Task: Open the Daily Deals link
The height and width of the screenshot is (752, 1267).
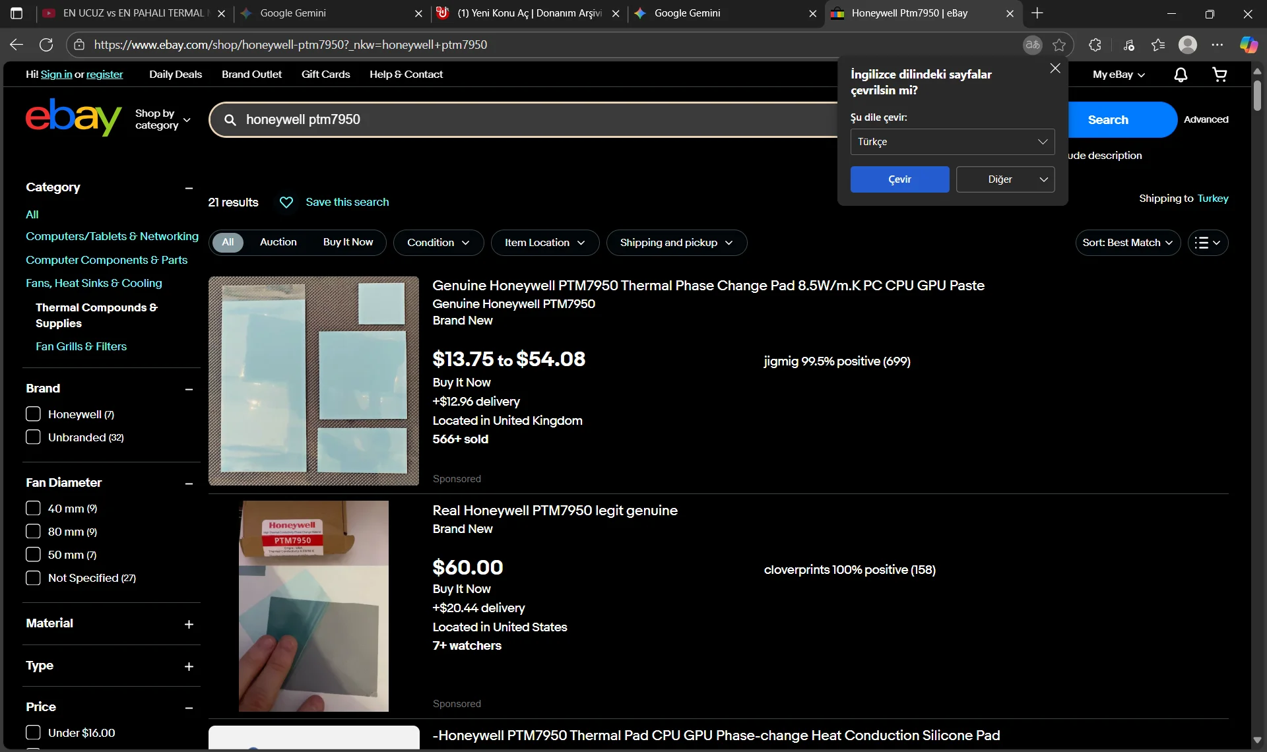Action: click(x=175, y=75)
